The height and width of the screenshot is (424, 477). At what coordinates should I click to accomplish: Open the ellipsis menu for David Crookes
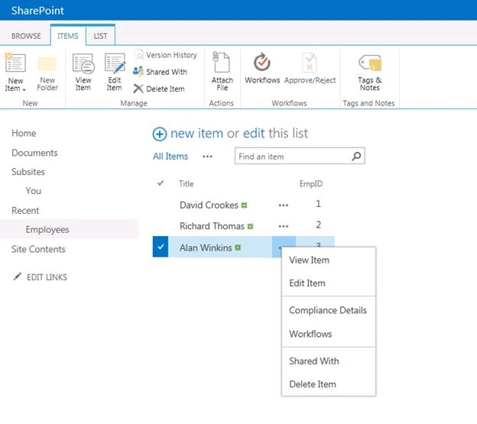tap(283, 206)
